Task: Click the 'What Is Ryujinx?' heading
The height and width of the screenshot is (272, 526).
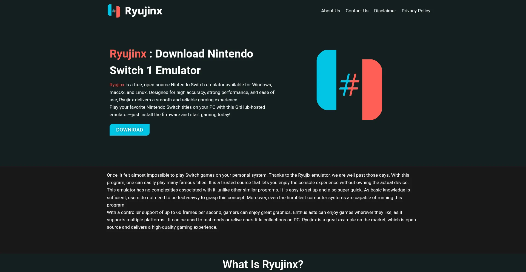Action: [263, 264]
